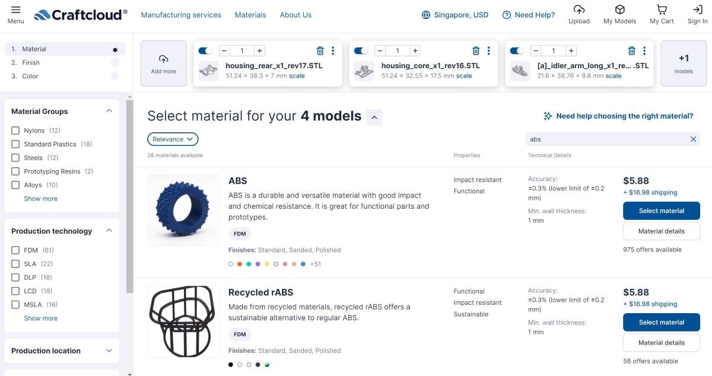Image resolution: width=712 pixels, height=376 pixels.
Task: Delete housing_rear_x1_rev17.STL with trash icon
Action: pos(320,51)
